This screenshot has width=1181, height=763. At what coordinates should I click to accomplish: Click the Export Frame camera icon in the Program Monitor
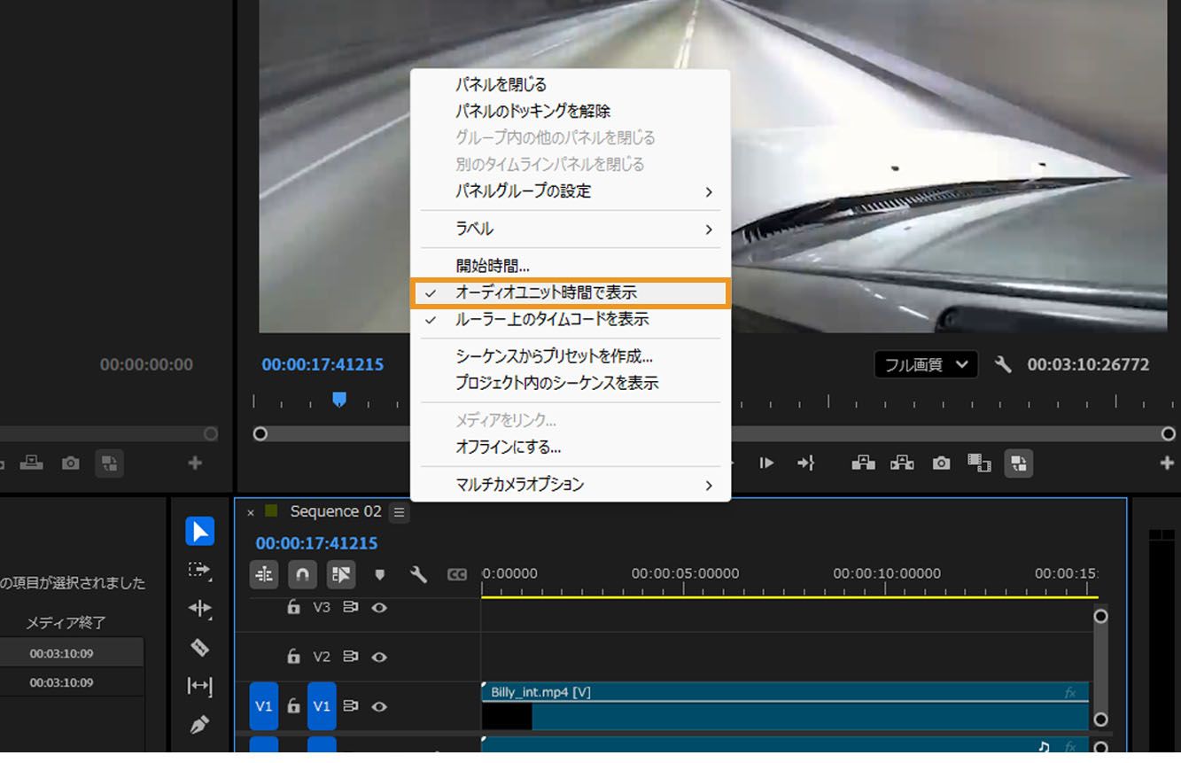(940, 463)
